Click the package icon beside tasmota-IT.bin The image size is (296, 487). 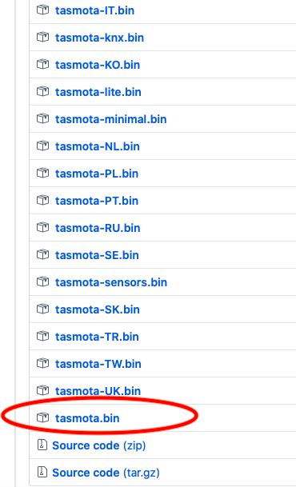click(42, 10)
